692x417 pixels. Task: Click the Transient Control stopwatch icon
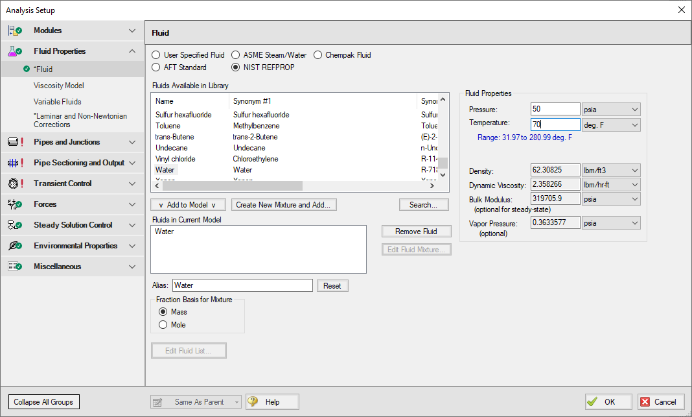(x=15, y=184)
